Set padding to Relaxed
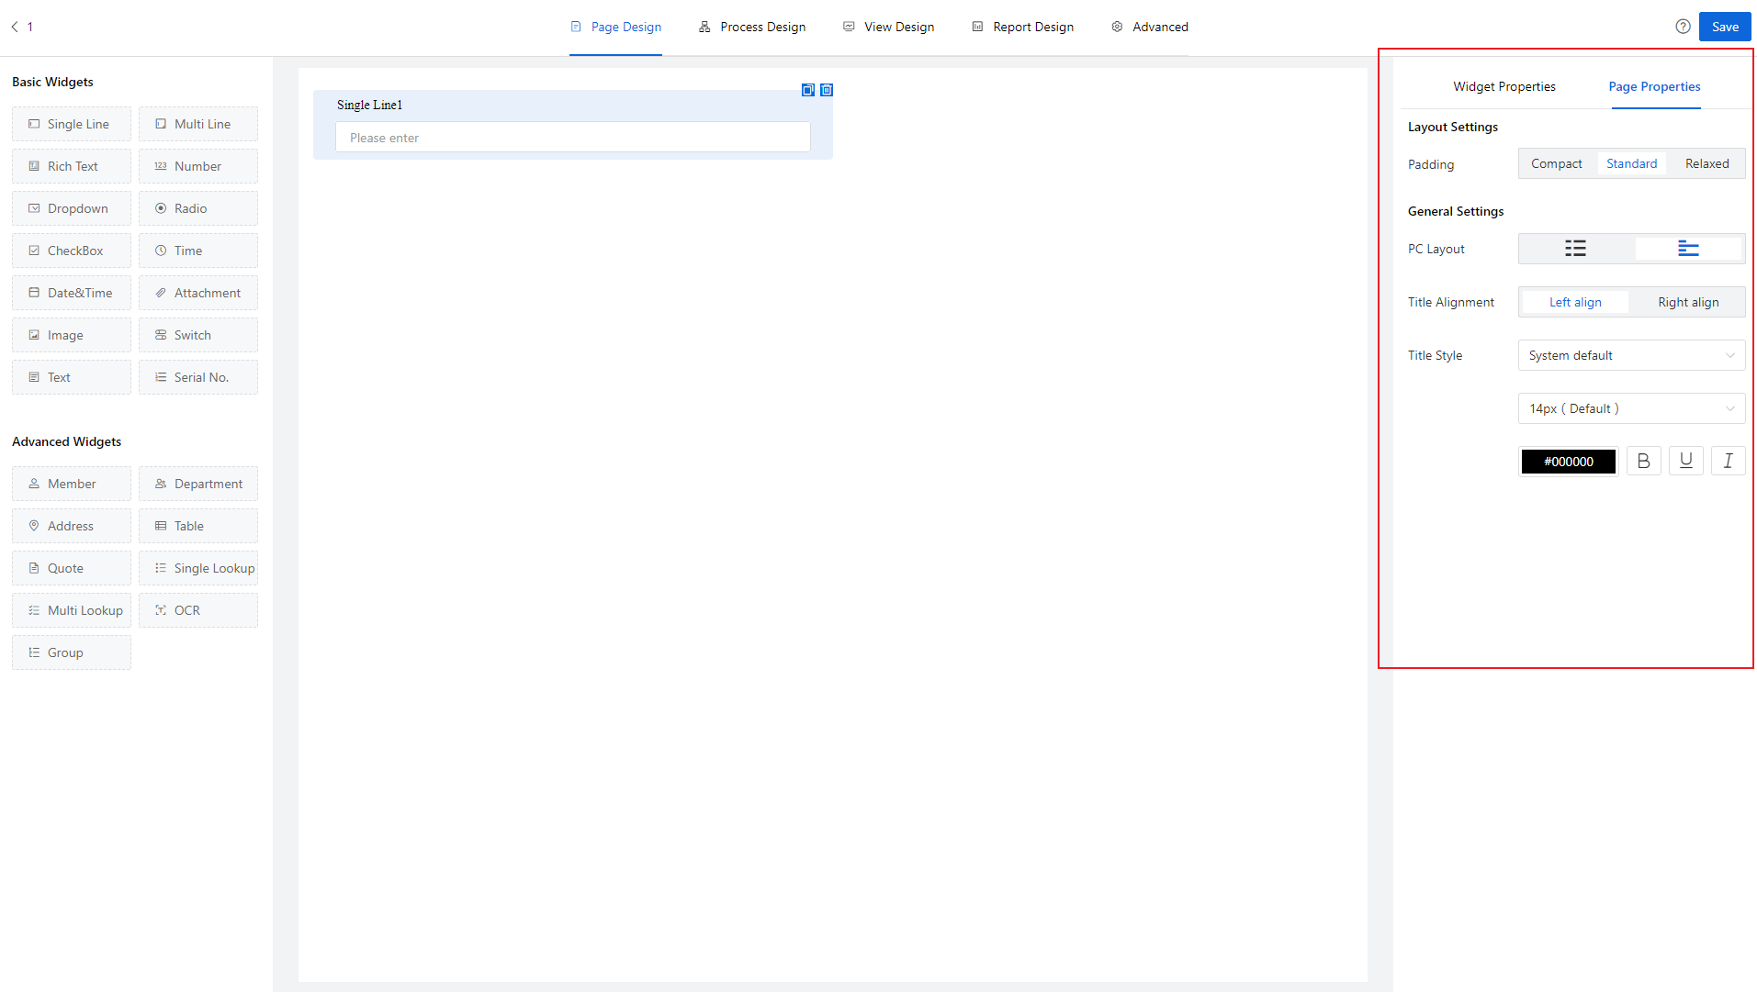The height and width of the screenshot is (992, 1757). [x=1706, y=163]
